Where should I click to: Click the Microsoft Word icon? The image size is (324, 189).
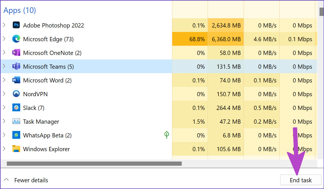[x=16, y=80]
